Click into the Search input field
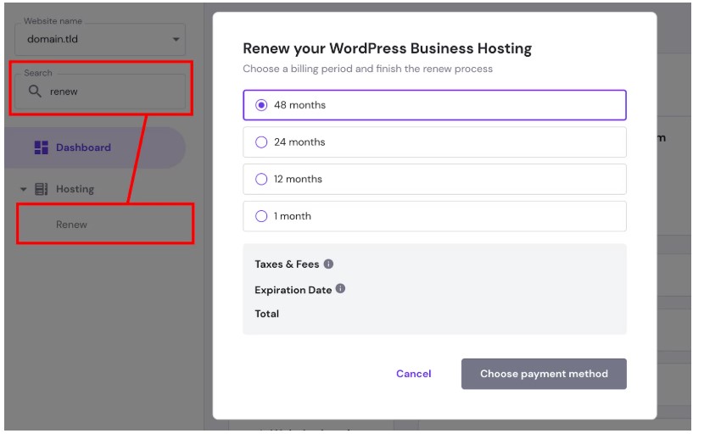Screen dimensions: 704x439 pyautogui.click(x=101, y=92)
